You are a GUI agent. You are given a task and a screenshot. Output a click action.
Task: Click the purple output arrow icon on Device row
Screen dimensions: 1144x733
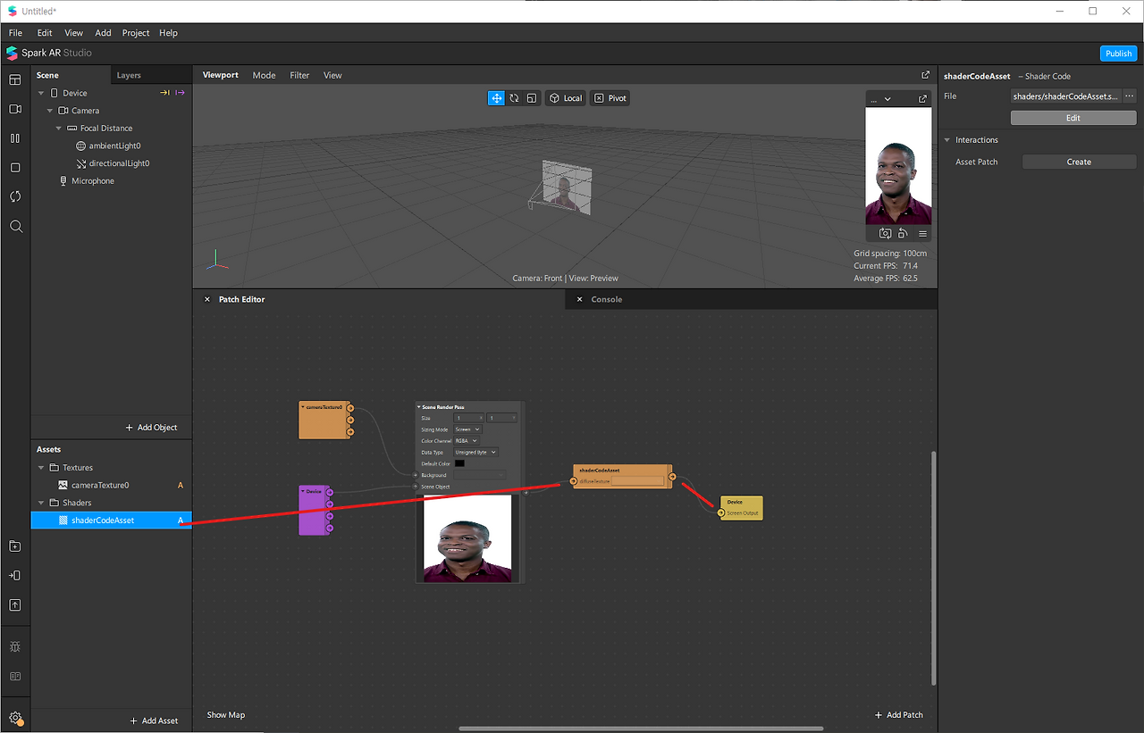180,93
